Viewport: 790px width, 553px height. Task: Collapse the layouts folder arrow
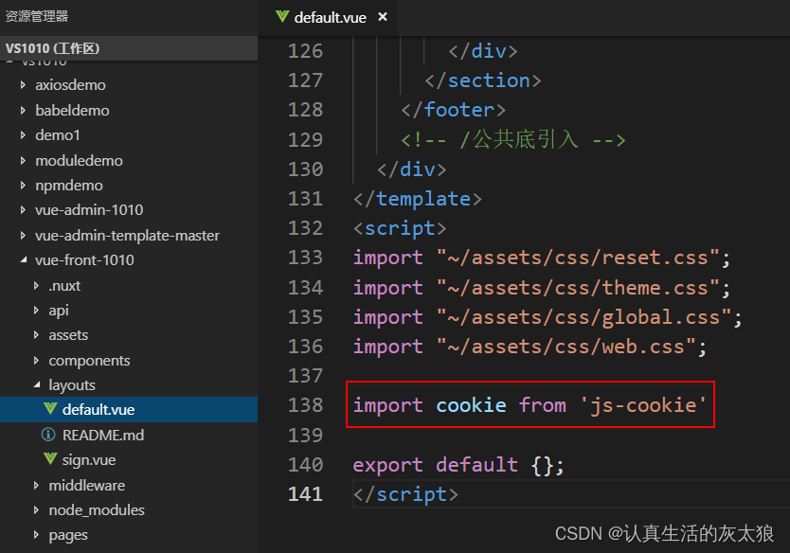pos(37,385)
